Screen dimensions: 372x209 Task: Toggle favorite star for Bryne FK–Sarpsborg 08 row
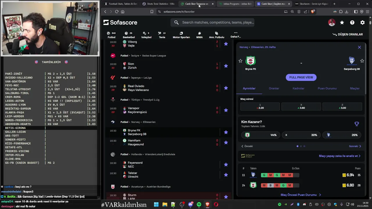(x=226, y=132)
